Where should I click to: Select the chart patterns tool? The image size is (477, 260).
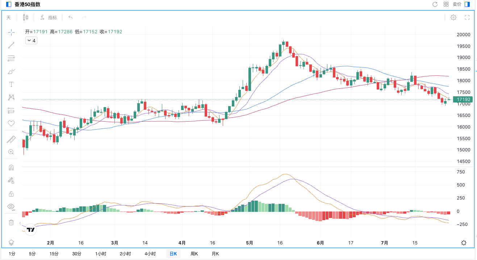pos(11,97)
